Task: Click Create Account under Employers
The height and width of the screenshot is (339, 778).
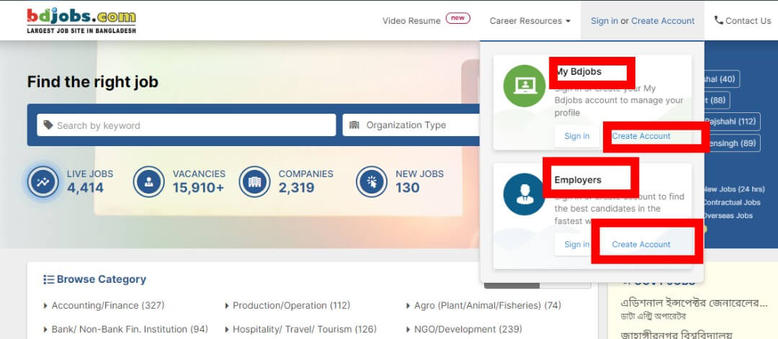Action: [x=641, y=245]
